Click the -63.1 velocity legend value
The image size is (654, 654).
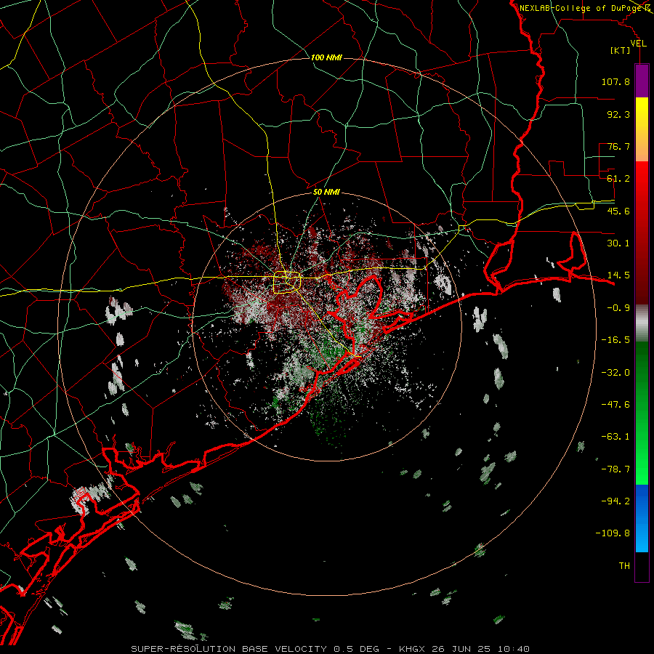point(615,437)
